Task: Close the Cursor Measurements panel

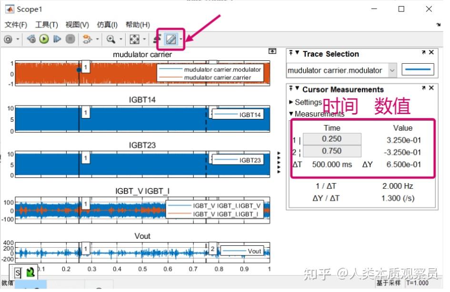Action: 431,88
